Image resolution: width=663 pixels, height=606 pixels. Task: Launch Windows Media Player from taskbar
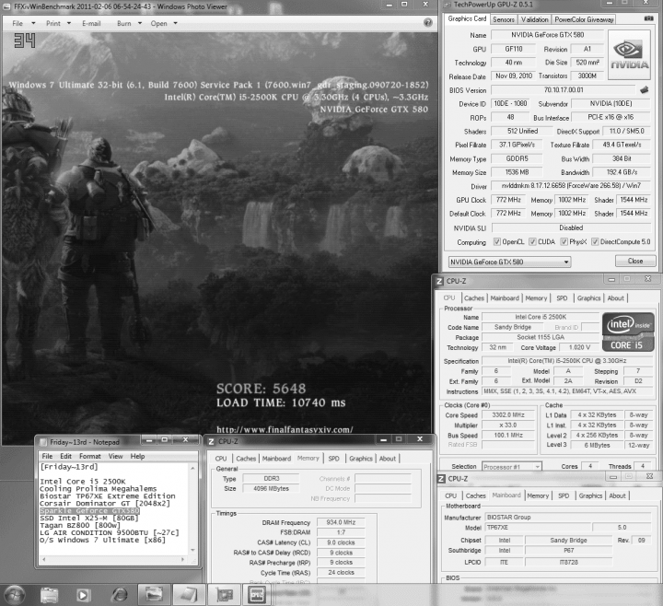[83, 596]
